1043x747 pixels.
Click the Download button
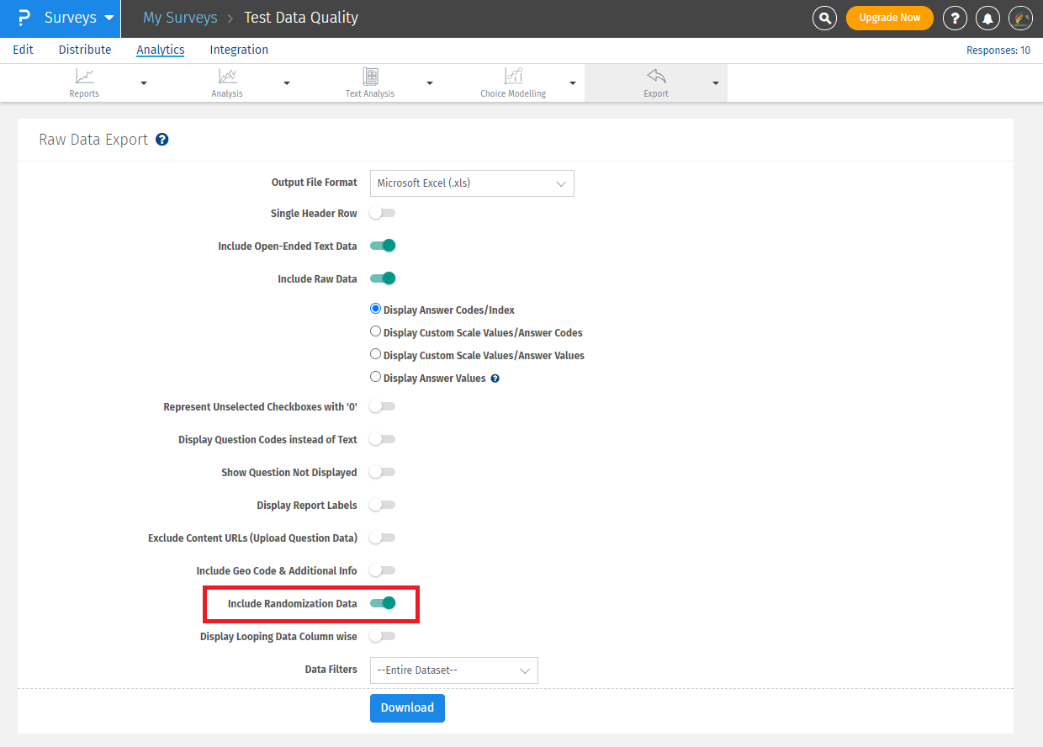[407, 707]
